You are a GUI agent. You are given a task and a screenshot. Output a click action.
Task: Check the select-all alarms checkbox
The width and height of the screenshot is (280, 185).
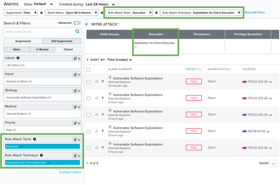click(x=88, y=70)
